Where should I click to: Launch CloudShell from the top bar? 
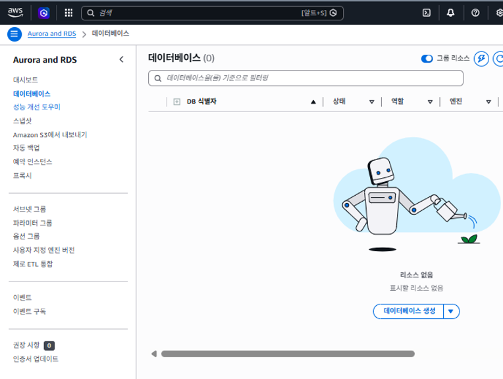click(427, 13)
